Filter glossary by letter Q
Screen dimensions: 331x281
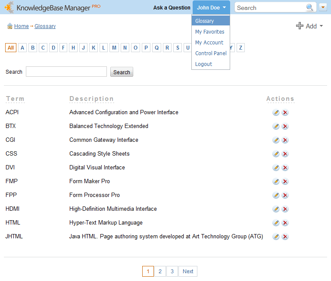click(x=156, y=48)
